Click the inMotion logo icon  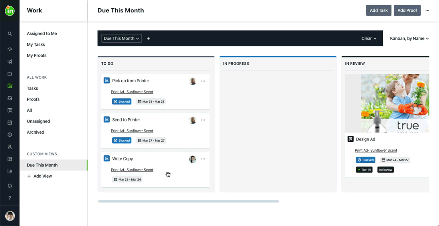[x=10, y=10]
